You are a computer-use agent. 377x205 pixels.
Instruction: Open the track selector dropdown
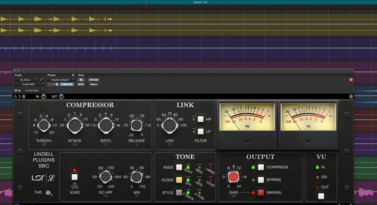coord(25,80)
